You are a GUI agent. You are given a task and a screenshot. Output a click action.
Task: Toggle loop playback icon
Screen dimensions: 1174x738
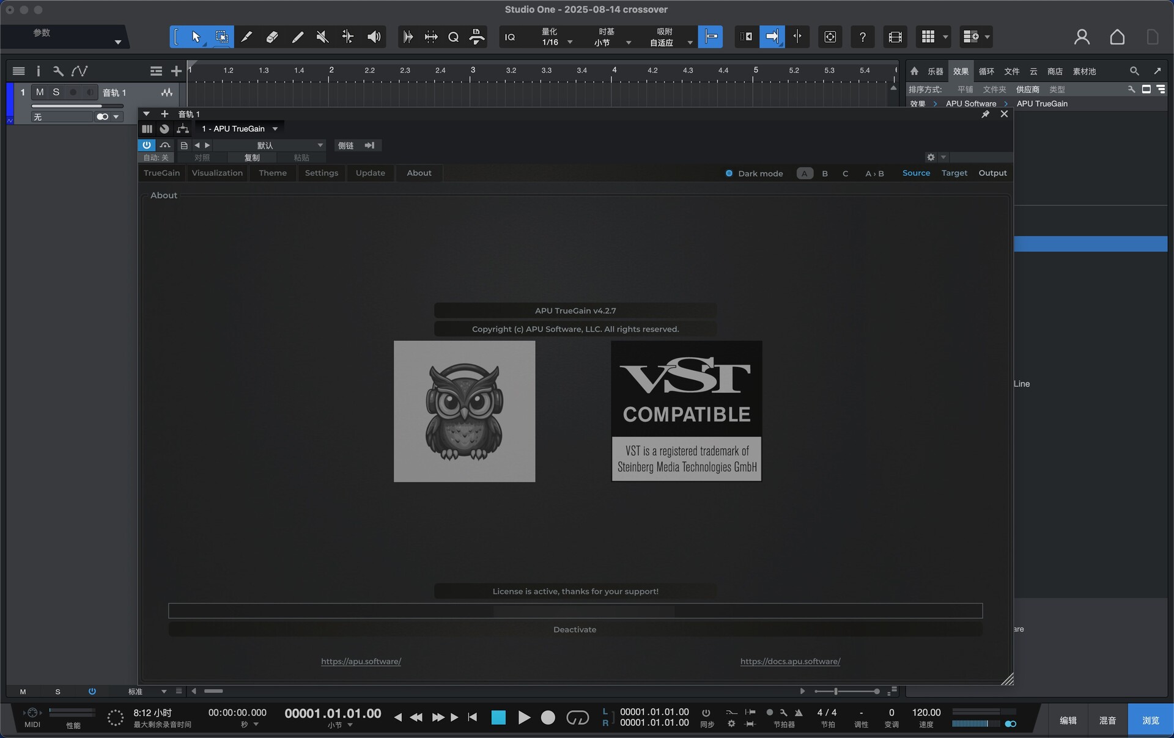click(x=577, y=717)
